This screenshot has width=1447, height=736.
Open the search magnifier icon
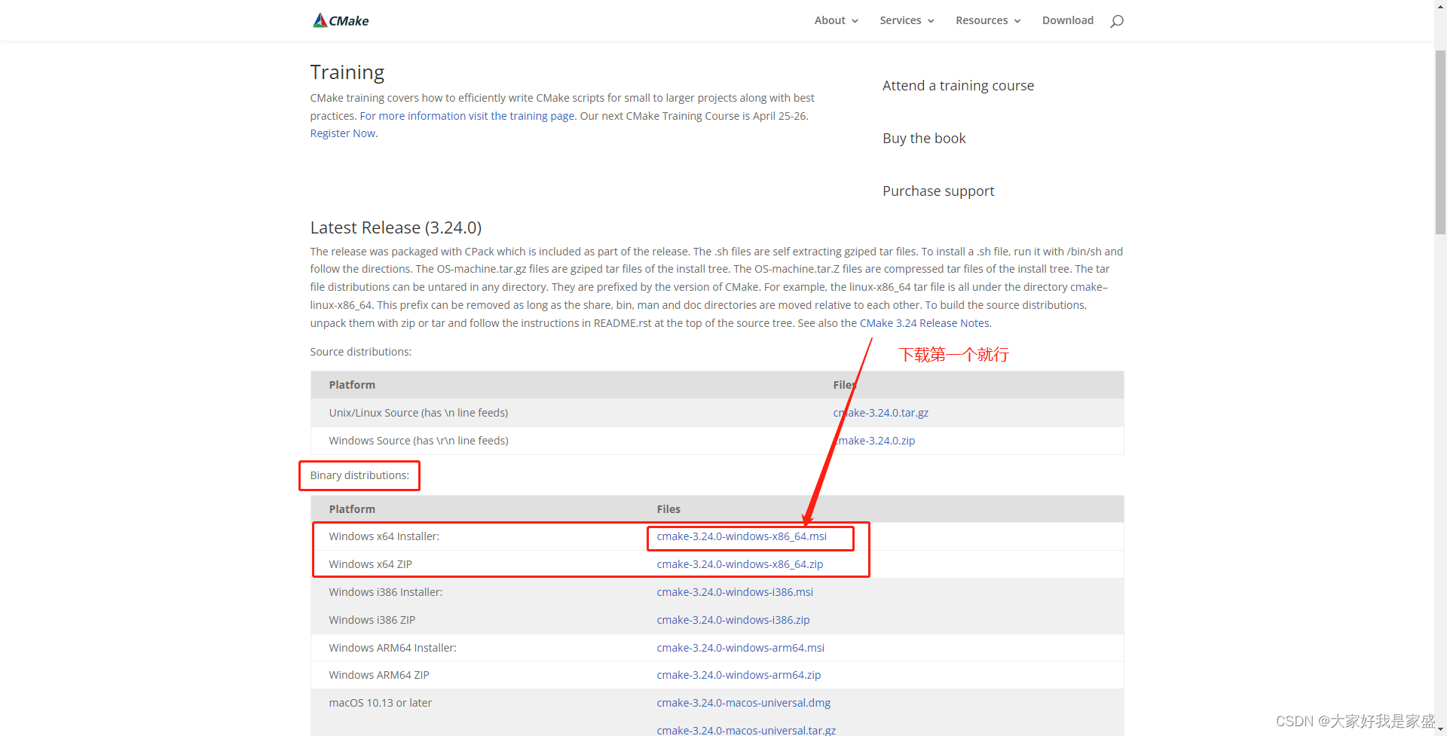[1117, 21]
